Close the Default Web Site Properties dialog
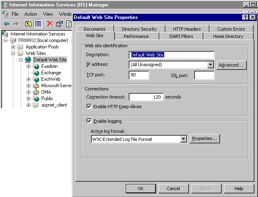This screenshot has height=197, width=258. click(253, 17)
